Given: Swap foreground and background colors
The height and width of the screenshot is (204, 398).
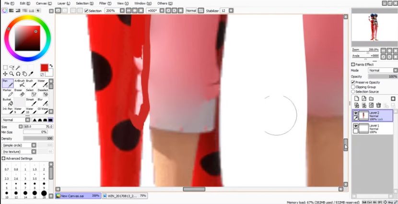Looking at the screenshot, I should [51, 66].
